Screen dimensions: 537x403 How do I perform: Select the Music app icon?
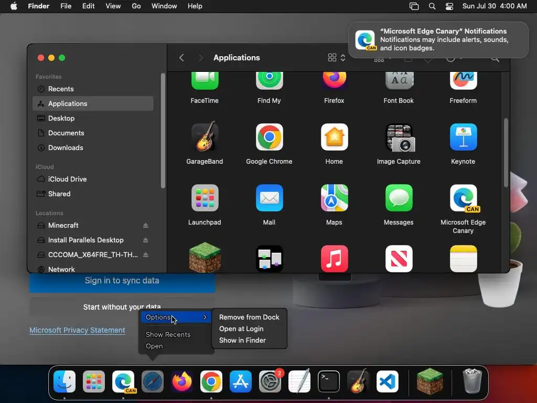(334, 259)
